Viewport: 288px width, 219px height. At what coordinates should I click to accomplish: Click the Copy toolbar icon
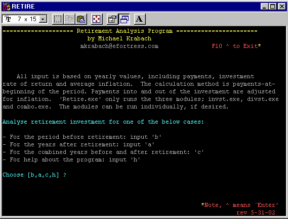click(69, 19)
